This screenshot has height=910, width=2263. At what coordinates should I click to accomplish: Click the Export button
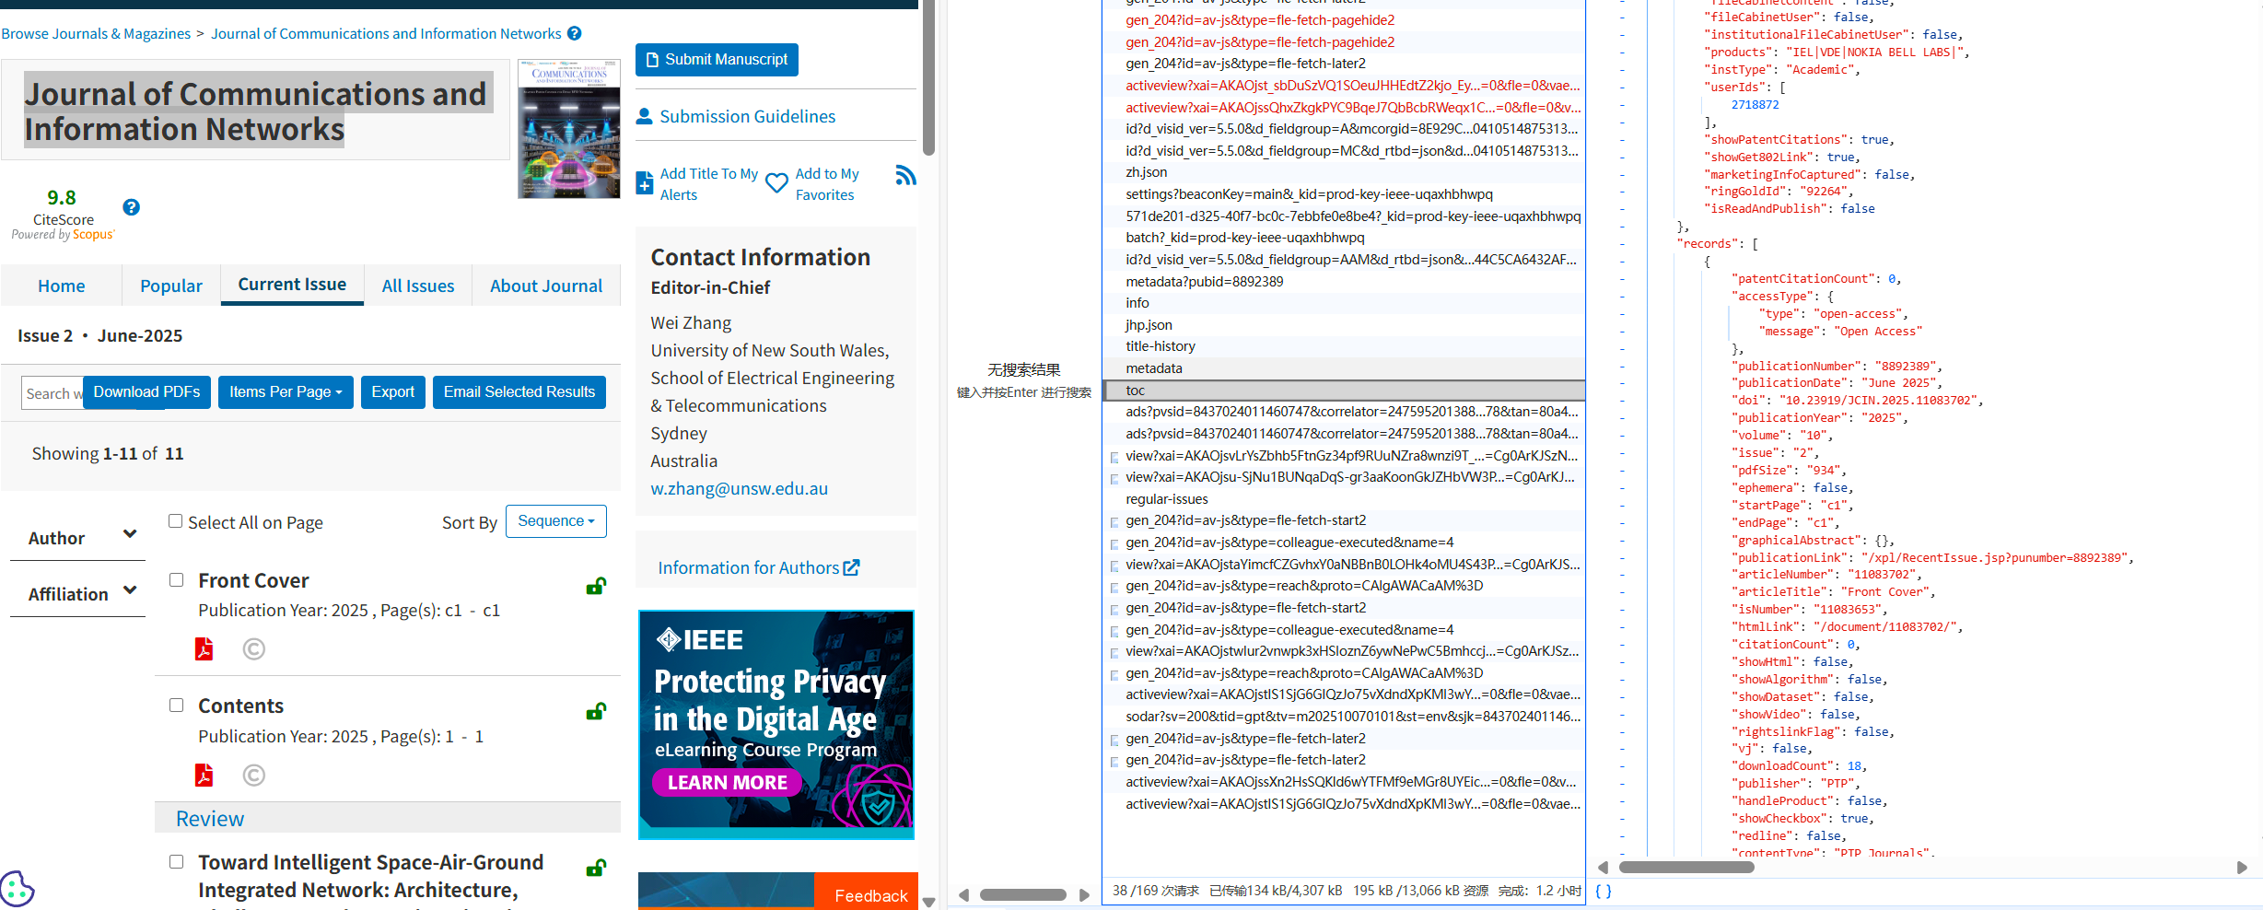tap(393, 392)
